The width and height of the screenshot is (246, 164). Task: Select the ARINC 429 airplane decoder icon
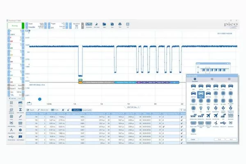tap(208, 116)
